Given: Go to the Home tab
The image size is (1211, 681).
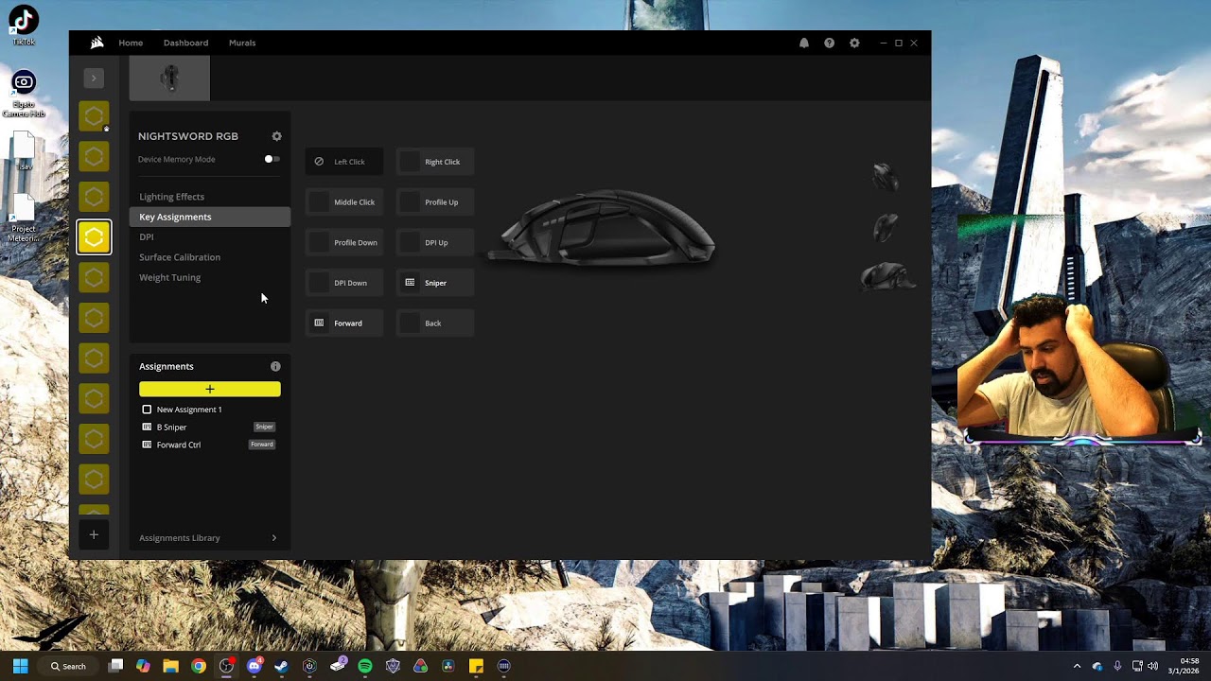Looking at the screenshot, I should (131, 43).
